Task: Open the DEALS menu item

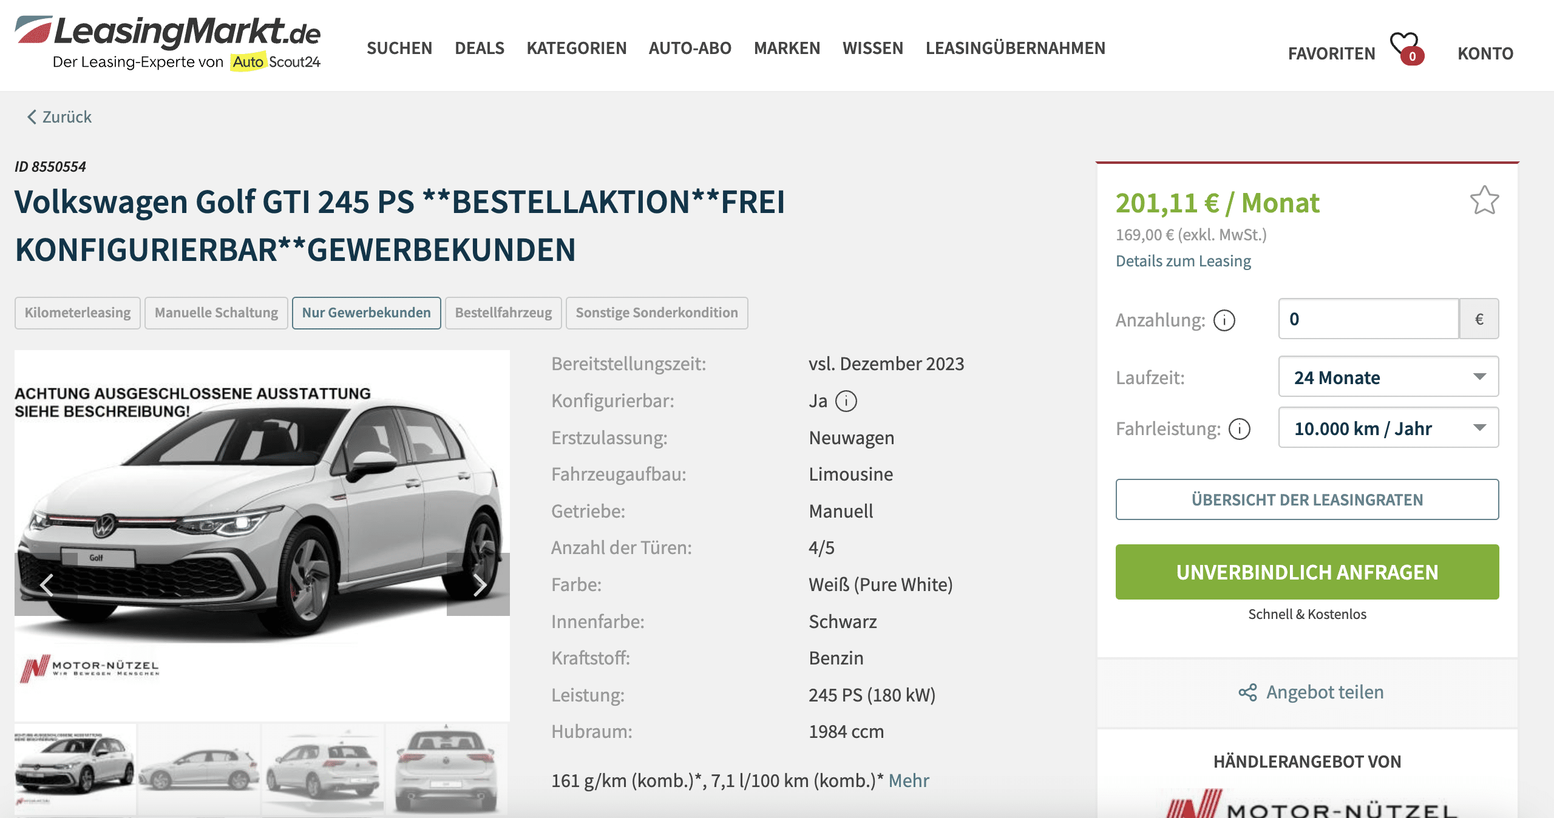Action: tap(480, 48)
